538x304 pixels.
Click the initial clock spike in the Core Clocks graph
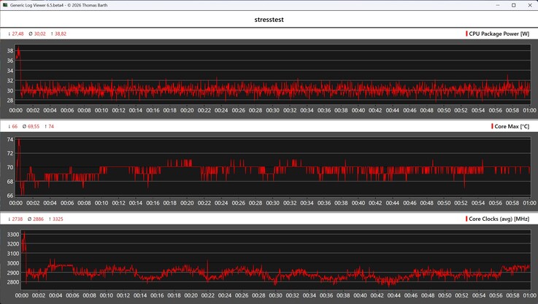coord(23,241)
